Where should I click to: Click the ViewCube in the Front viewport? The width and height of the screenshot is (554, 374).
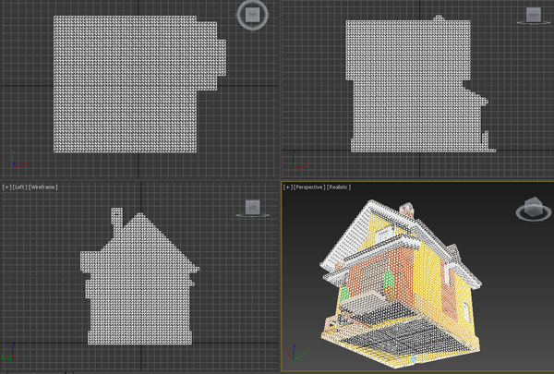pyautogui.click(x=534, y=15)
